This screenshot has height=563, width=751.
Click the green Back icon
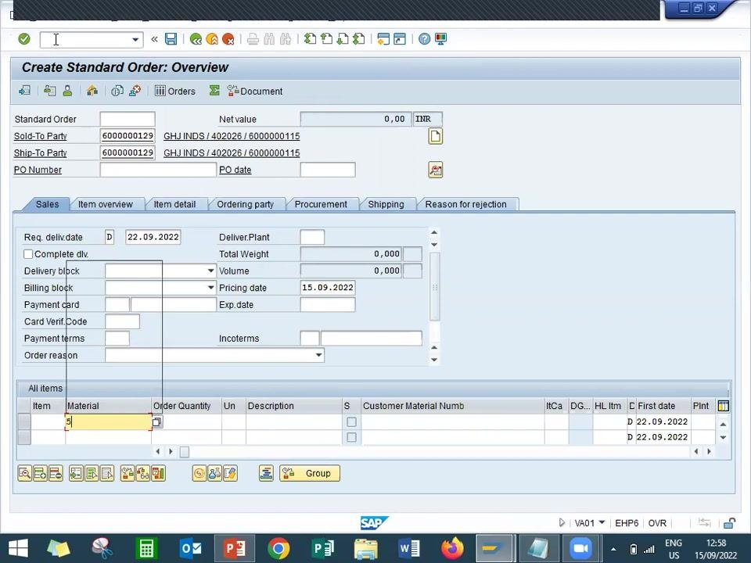click(196, 39)
